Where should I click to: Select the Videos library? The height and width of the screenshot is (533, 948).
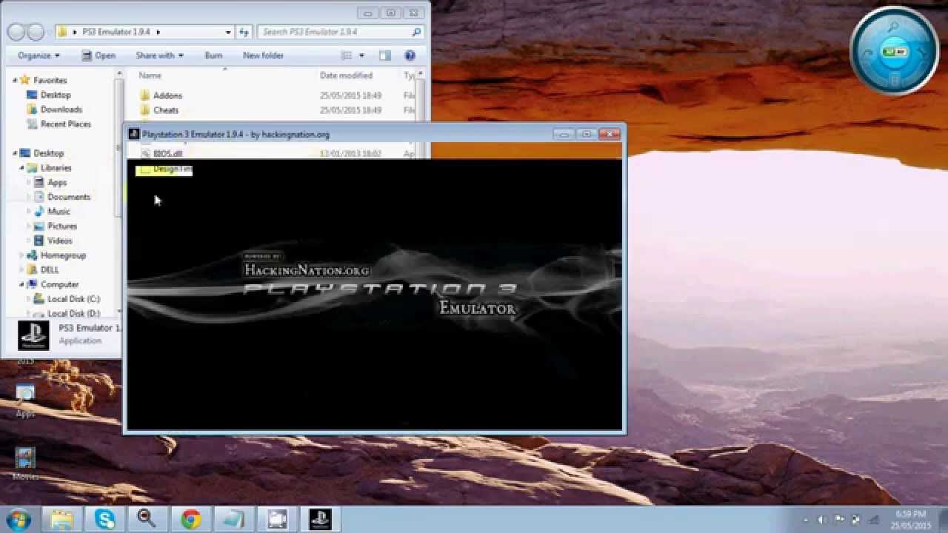pyautogui.click(x=59, y=241)
